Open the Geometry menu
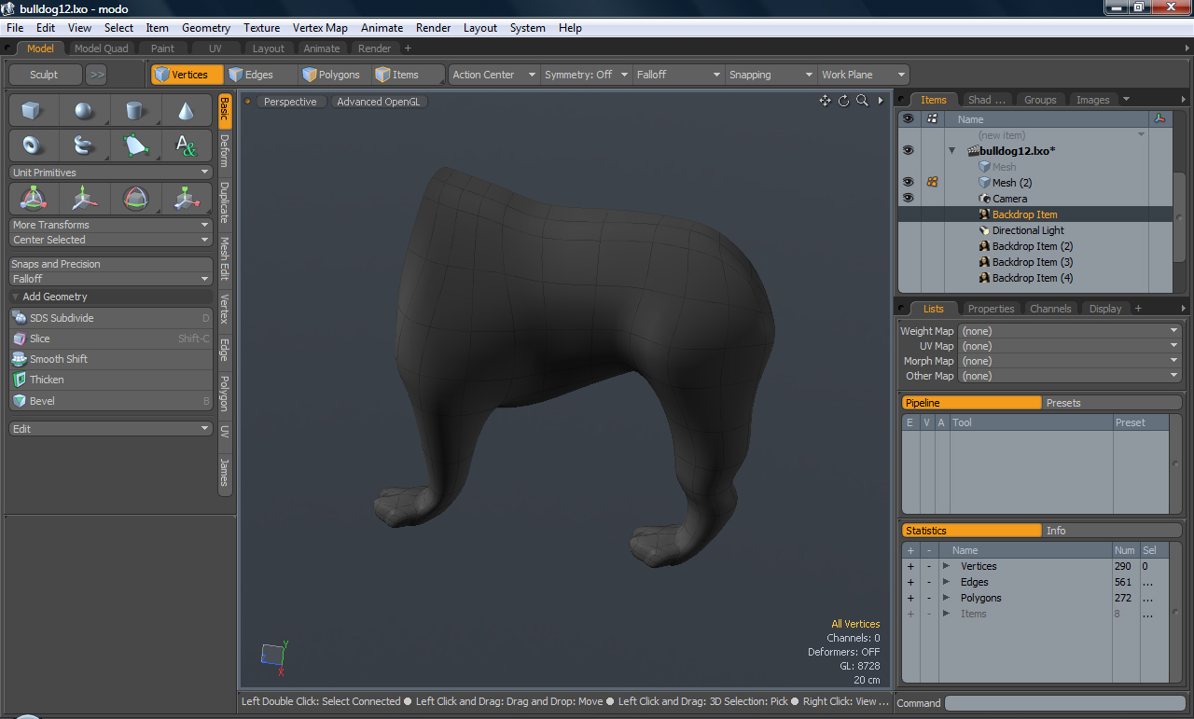1194x719 pixels. pyautogui.click(x=206, y=28)
